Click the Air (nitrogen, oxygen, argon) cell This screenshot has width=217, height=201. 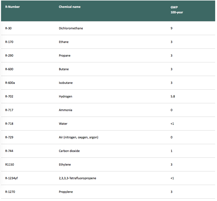point(79,137)
